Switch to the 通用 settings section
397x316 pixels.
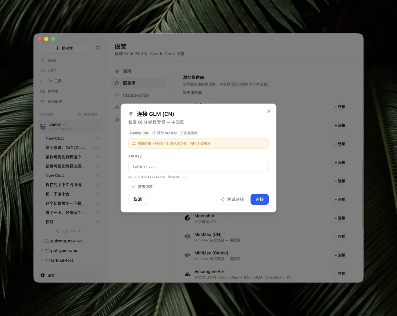pyautogui.click(x=127, y=71)
